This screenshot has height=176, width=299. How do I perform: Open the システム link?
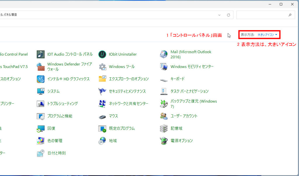pyautogui.click(x=53, y=91)
